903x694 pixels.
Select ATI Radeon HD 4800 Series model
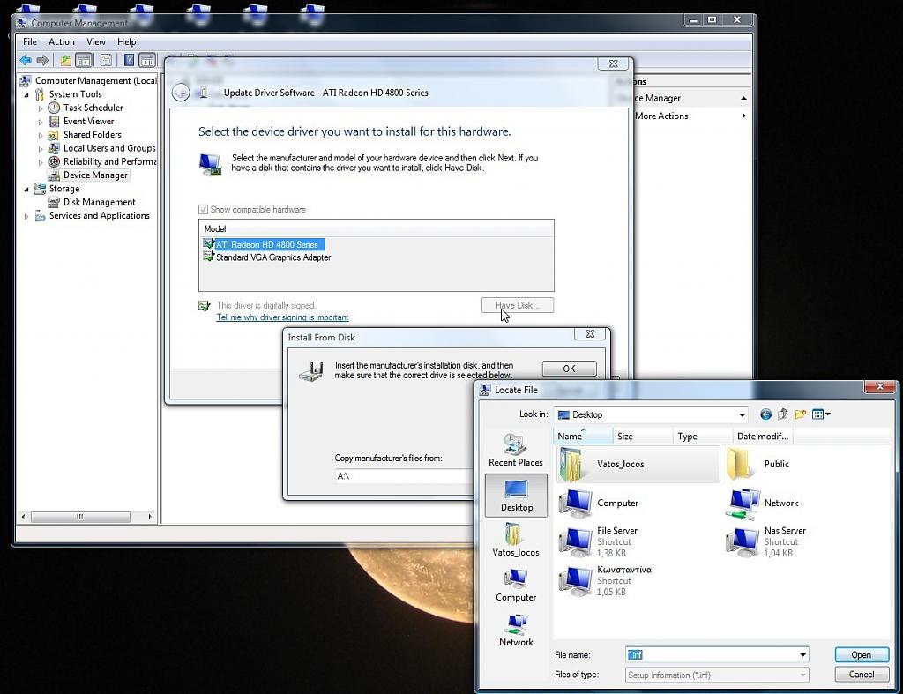pos(265,245)
